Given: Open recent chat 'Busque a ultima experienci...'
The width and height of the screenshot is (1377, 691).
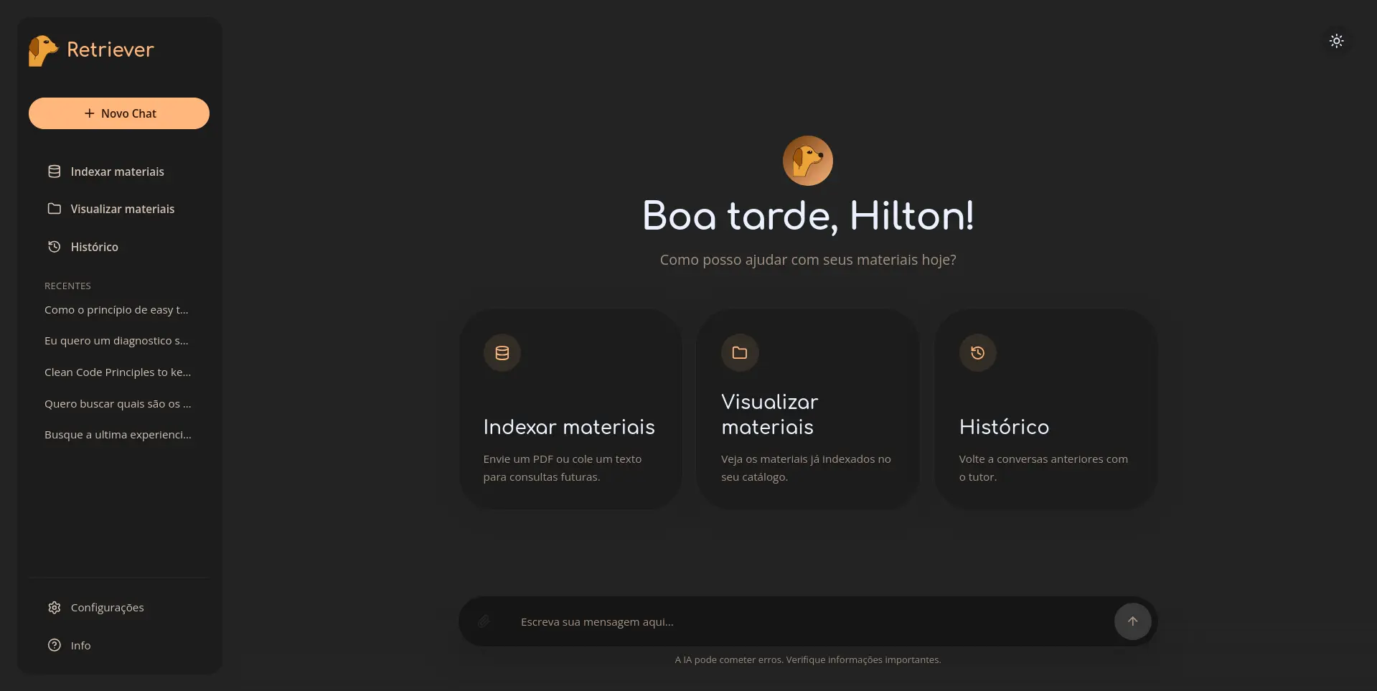Looking at the screenshot, I should click(118, 435).
